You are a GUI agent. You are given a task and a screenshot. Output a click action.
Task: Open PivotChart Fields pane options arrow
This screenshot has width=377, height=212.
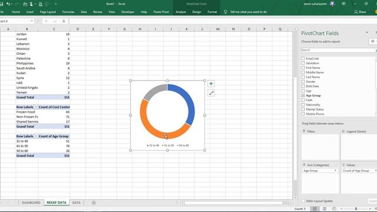click(367, 32)
